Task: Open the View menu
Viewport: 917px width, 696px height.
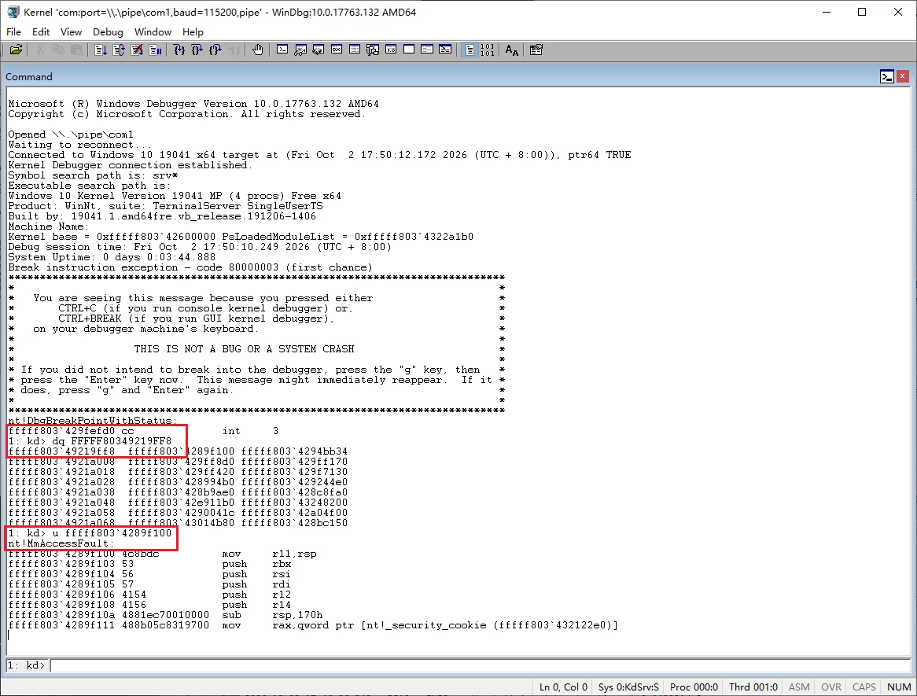Action: click(x=71, y=31)
